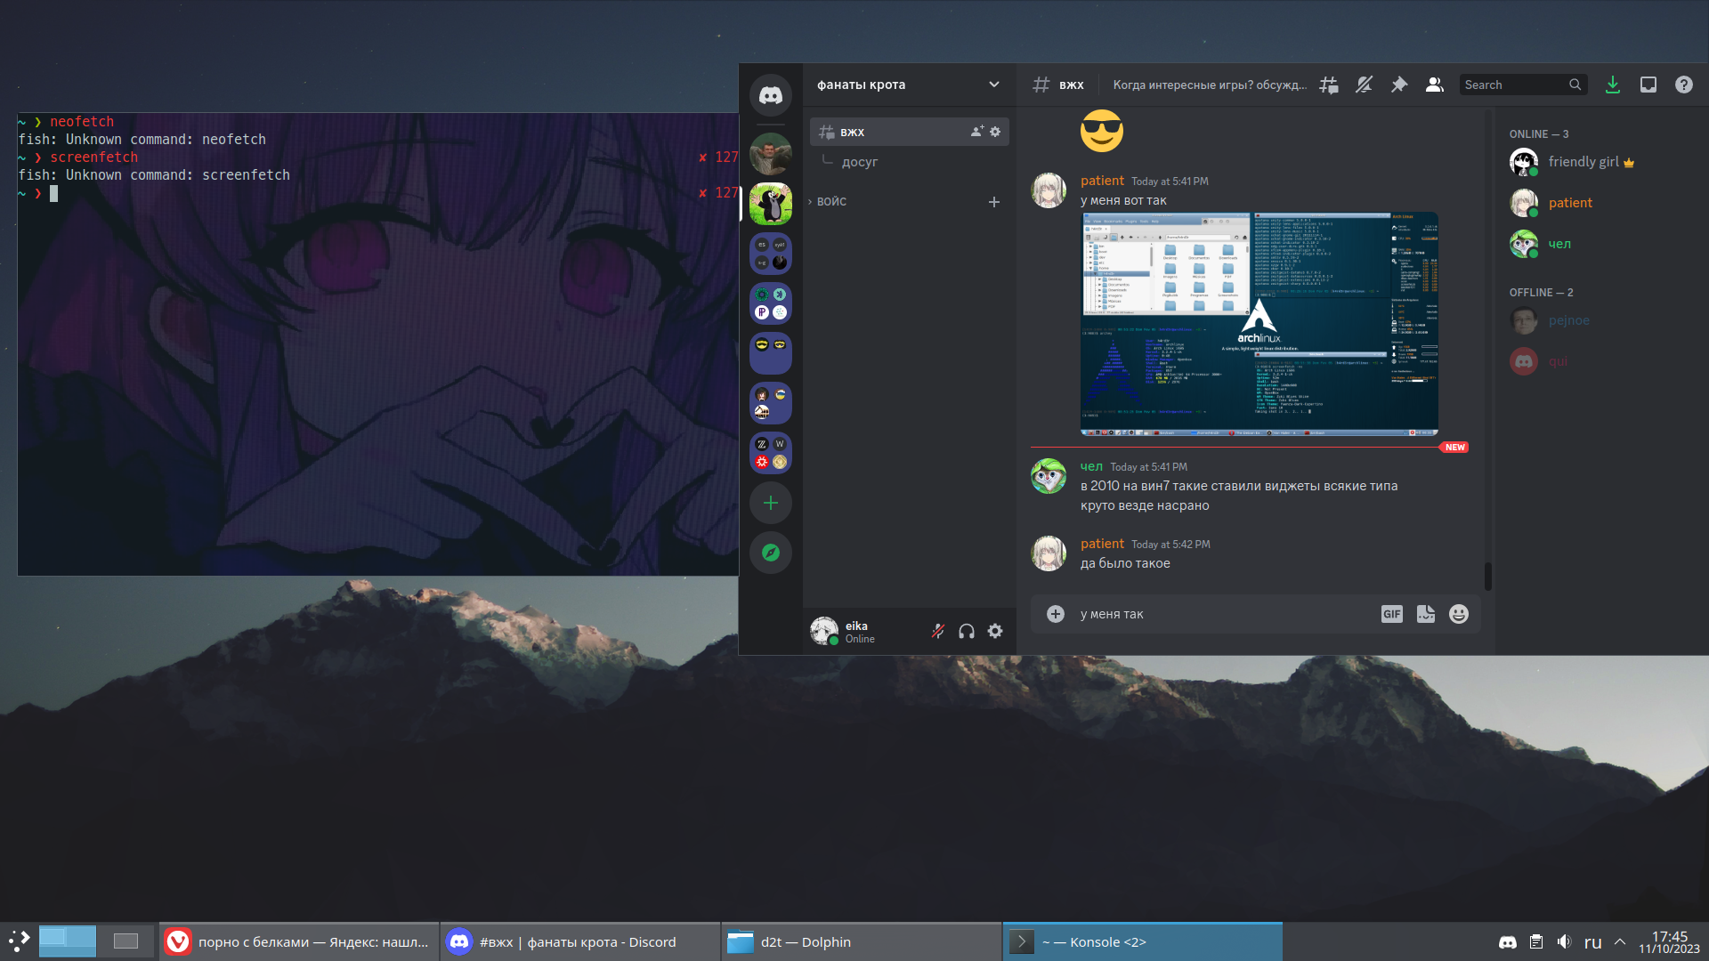The width and height of the screenshot is (1709, 961).
Task: Open Discord direct messages home icon
Action: pyautogui.click(x=771, y=95)
